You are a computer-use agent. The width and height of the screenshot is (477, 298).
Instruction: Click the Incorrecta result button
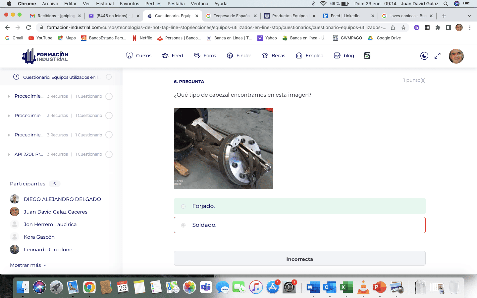pyautogui.click(x=299, y=259)
